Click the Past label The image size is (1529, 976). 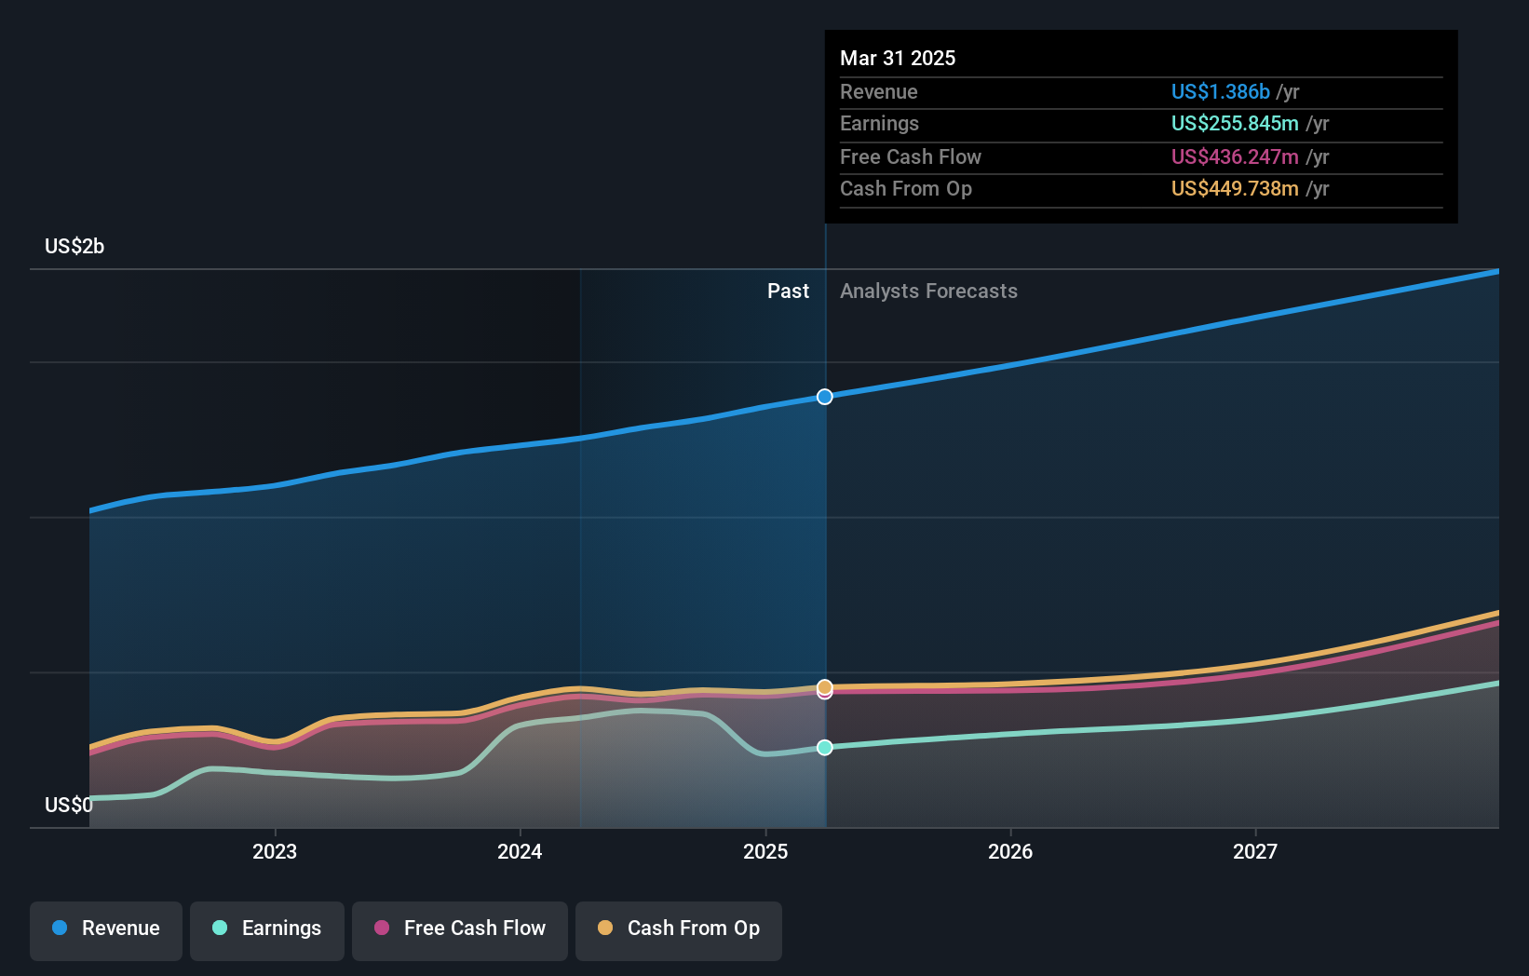point(788,291)
